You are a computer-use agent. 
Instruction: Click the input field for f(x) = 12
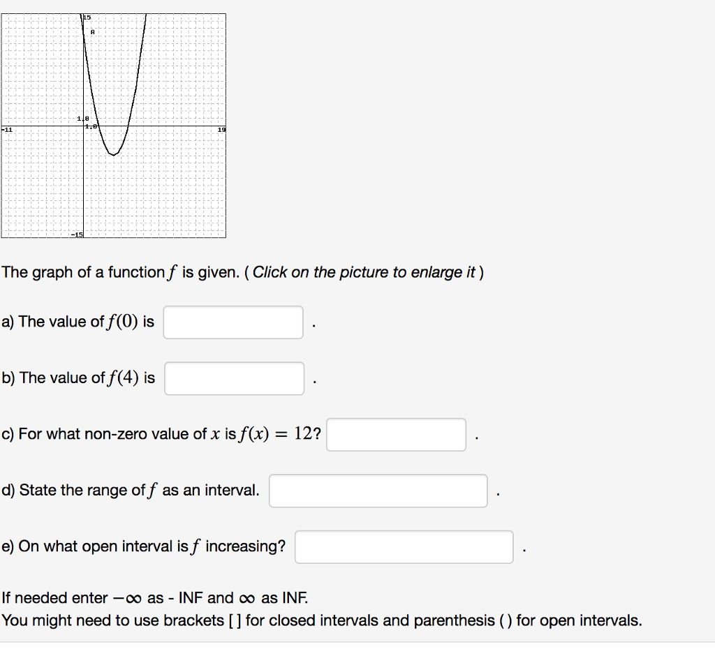click(x=396, y=434)
